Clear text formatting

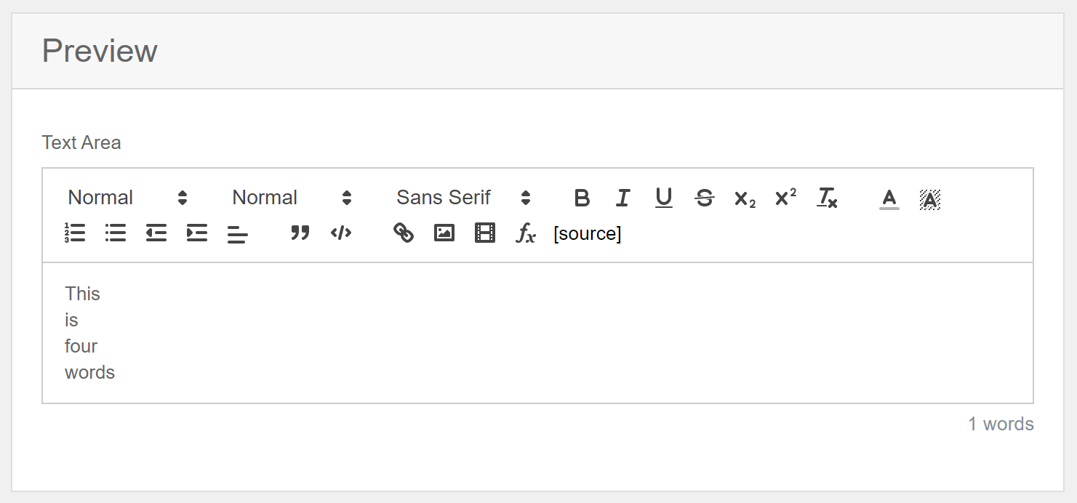pyautogui.click(x=827, y=198)
